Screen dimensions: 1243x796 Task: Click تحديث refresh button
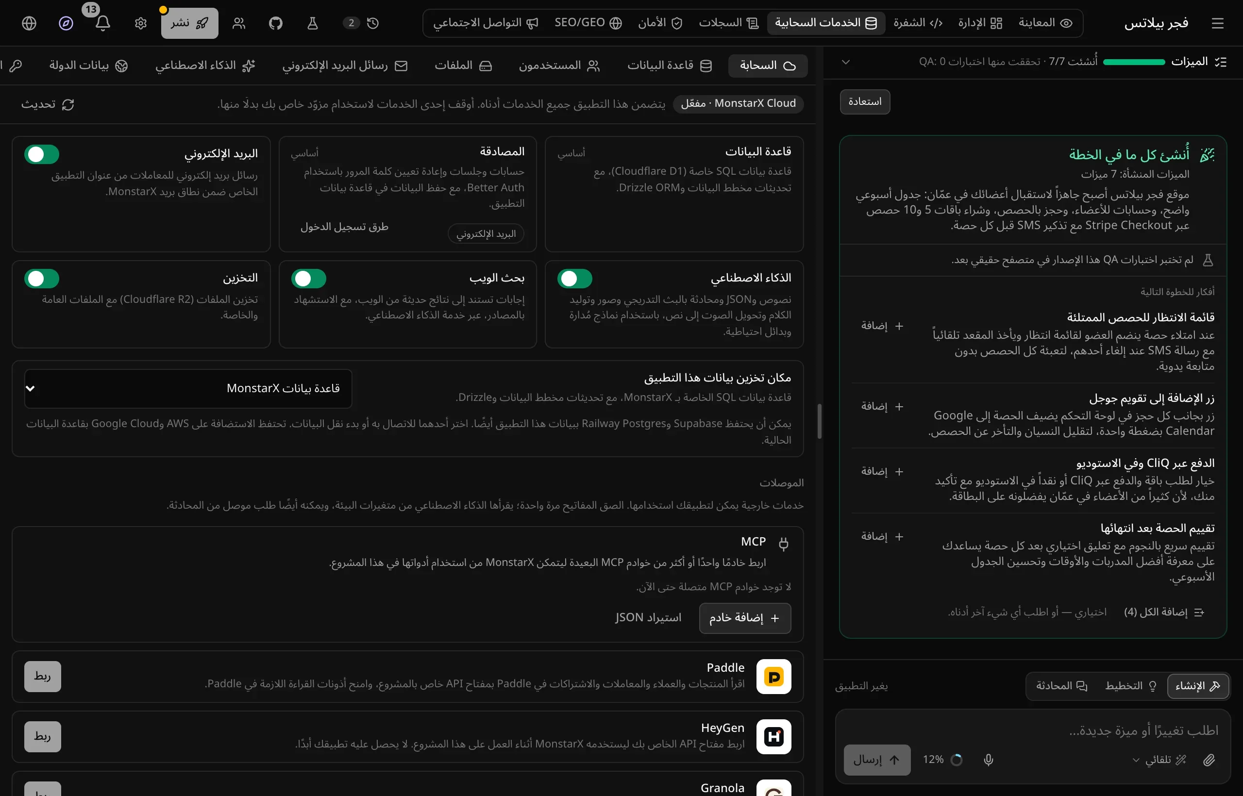(x=48, y=104)
